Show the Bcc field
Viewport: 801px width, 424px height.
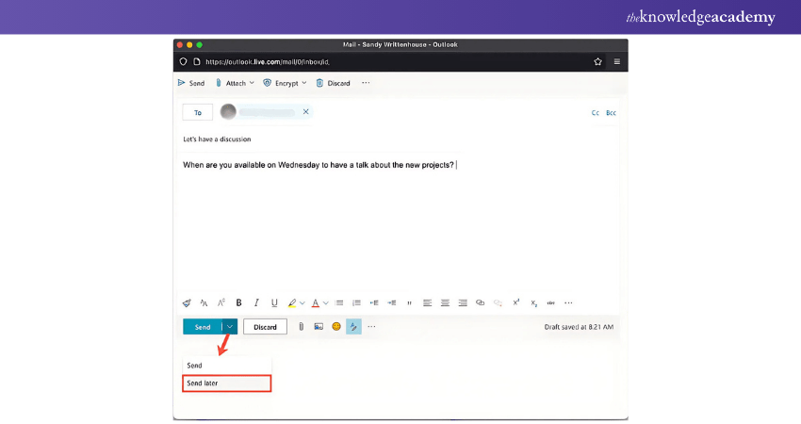[611, 112]
